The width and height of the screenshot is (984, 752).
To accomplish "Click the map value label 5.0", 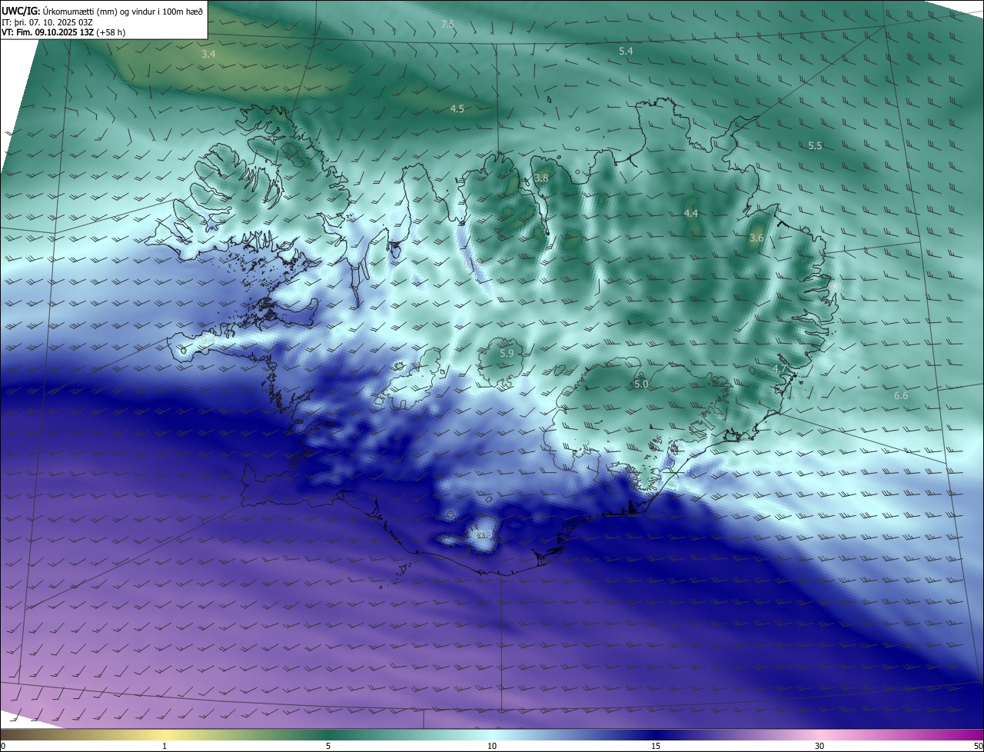I will pos(641,384).
